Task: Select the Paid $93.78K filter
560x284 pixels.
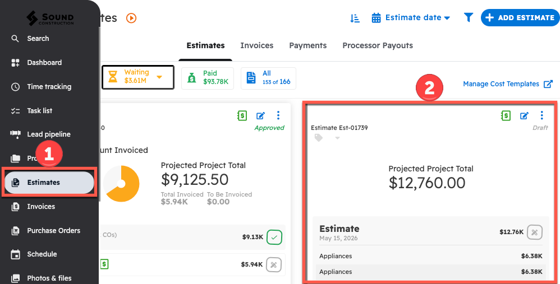Action: [209, 77]
